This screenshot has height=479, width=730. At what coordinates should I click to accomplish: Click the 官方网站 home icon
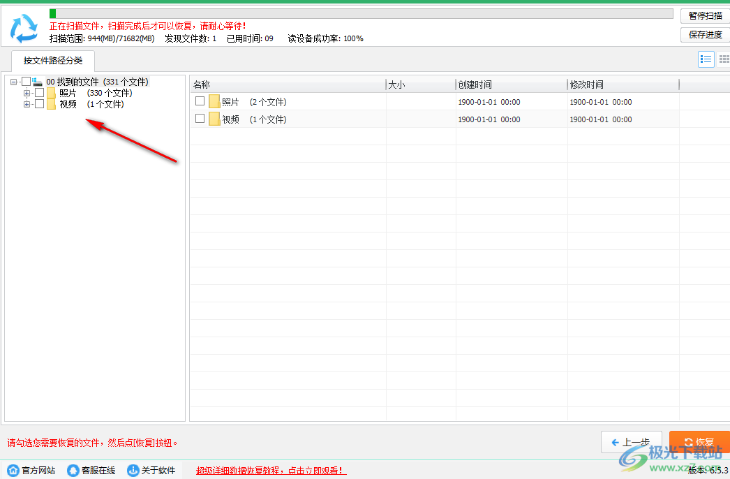pos(13,470)
